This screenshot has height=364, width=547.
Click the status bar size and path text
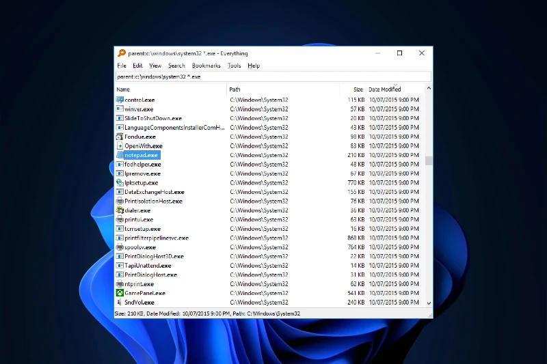pyautogui.click(x=207, y=313)
